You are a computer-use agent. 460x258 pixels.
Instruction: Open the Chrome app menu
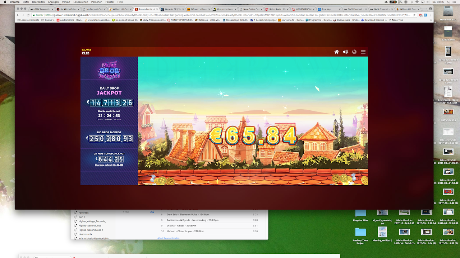(x=15, y=2)
